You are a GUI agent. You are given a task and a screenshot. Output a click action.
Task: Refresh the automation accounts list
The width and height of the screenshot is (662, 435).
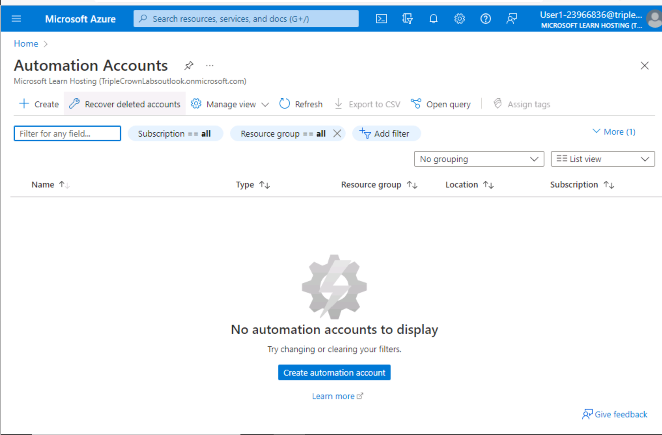coord(300,104)
